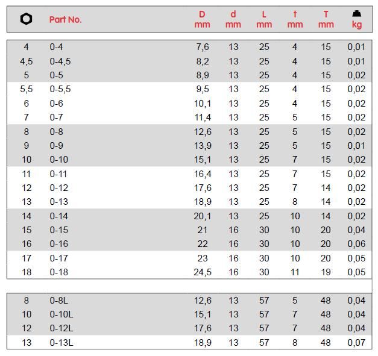This screenshot has width=378, height=356.
Task: Click the 24,5 diameter value
Action: (202, 272)
